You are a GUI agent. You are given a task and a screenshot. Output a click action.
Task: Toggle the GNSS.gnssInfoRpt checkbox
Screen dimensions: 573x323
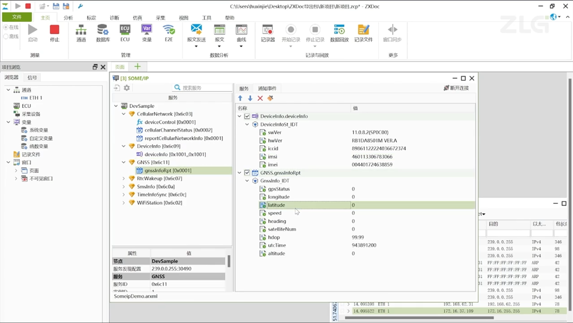pos(247,173)
